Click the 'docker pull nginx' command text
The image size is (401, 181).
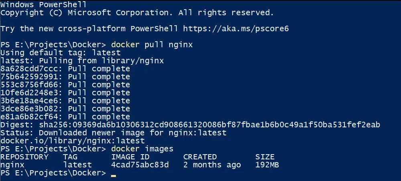(152, 45)
